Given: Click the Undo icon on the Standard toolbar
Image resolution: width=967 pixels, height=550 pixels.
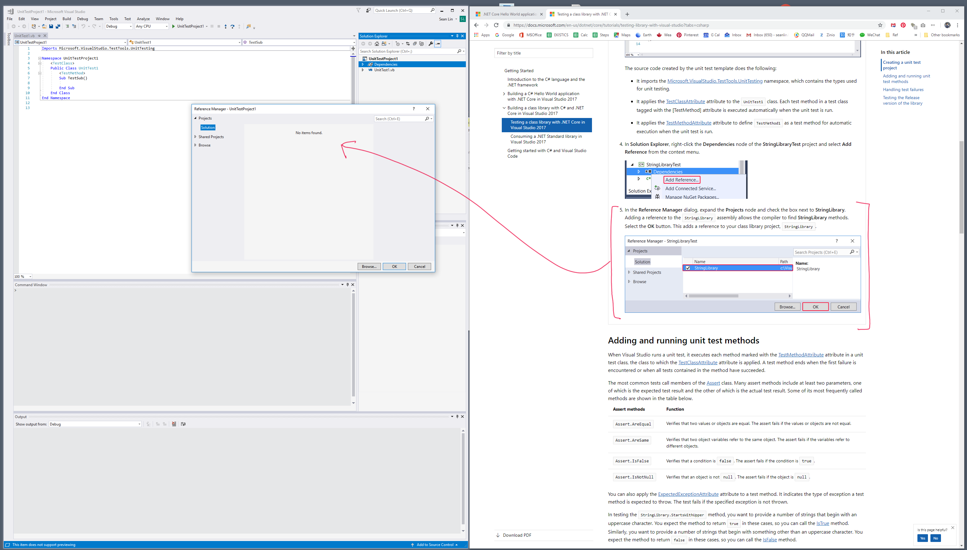Looking at the screenshot, I should click(x=83, y=26).
